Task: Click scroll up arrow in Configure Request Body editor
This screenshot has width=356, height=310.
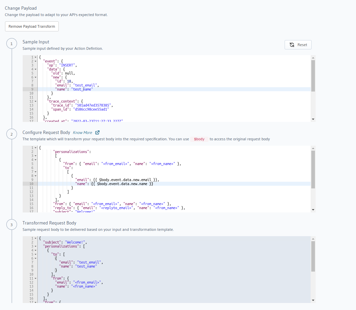Action: 313,148
